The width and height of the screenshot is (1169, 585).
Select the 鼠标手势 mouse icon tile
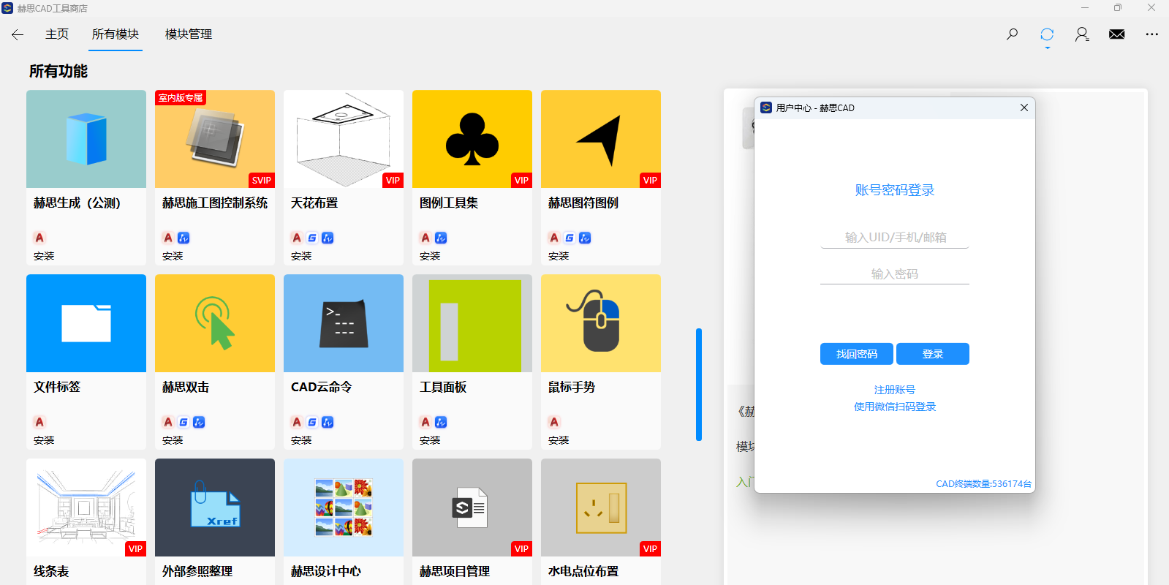tap(601, 323)
